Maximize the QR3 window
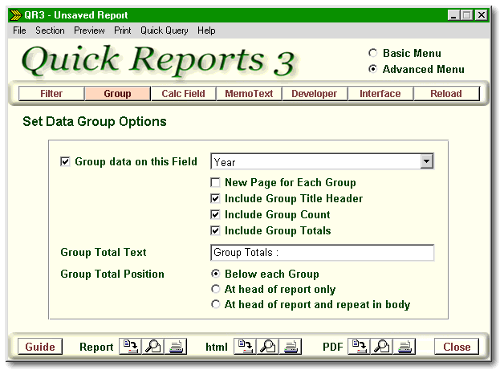The image size is (504, 374). click(x=466, y=15)
